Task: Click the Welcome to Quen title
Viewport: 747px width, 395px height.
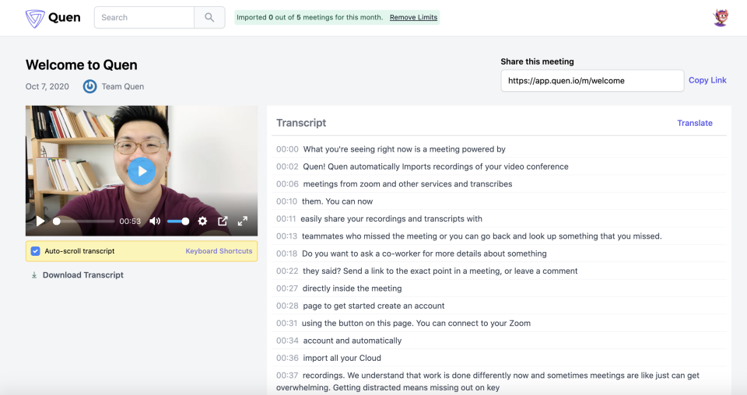Action: (x=82, y=65)
